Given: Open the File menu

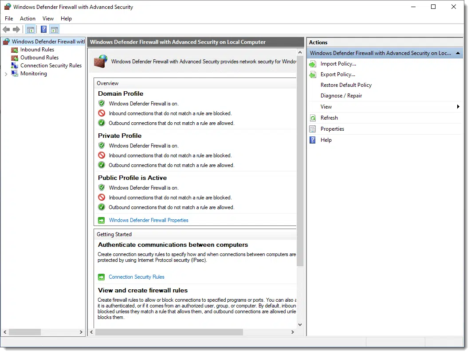Looking at the screenshot, I should pos(9,19).
